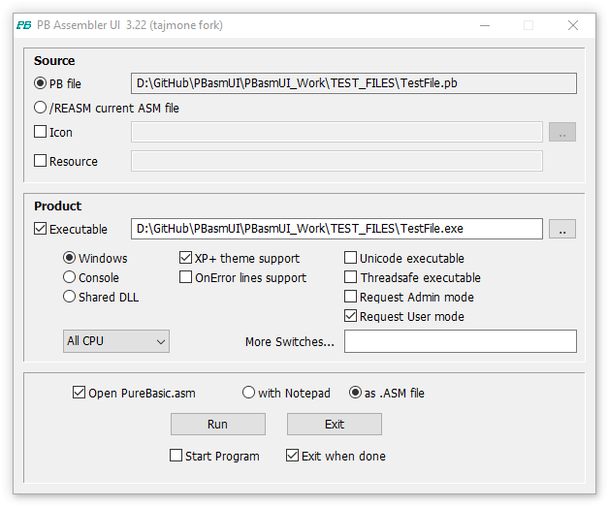Enable Start Program checkbox
Image resolution: width=609 pixels, height=507 pixels.
(176, 456)
